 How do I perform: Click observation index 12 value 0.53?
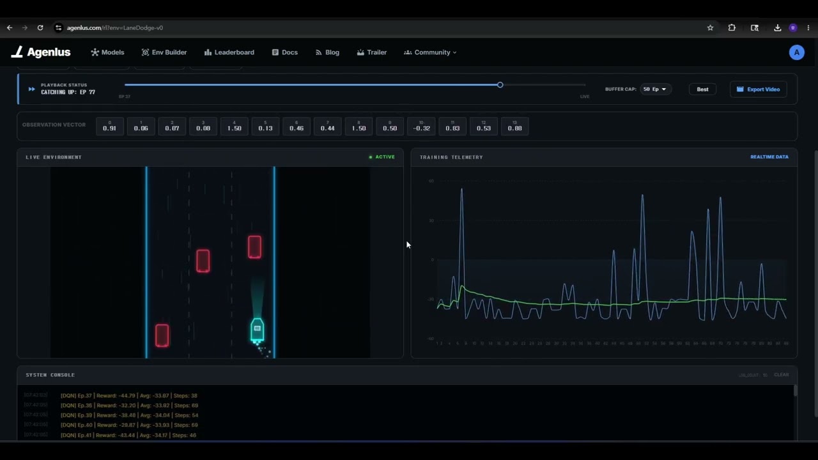pyautogui.click(x=484, y=126)
